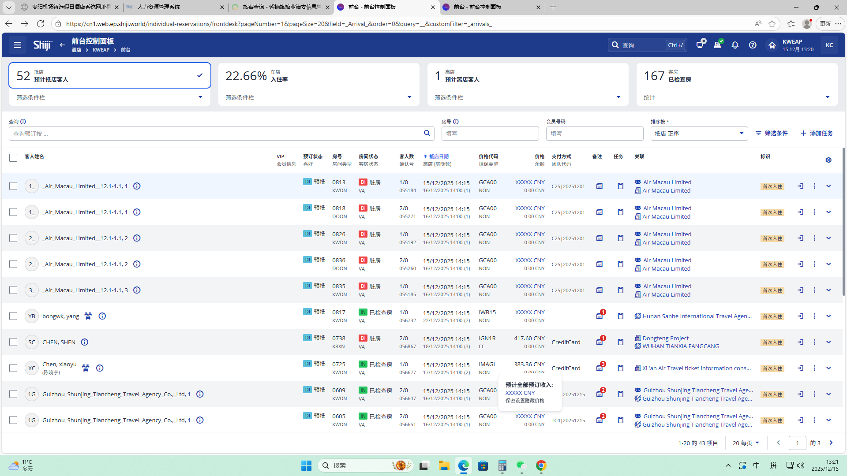Select the checkbox for room 0817 row
Image resolution: width=847 pixels, height=476 pixels.
13,316
